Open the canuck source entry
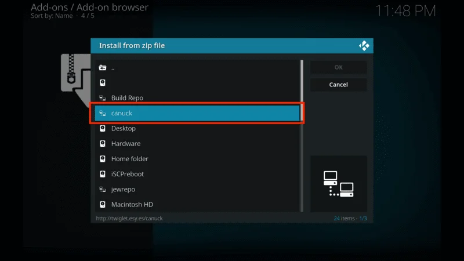Screen dimensions: 464x261 (x=197, y=113)
